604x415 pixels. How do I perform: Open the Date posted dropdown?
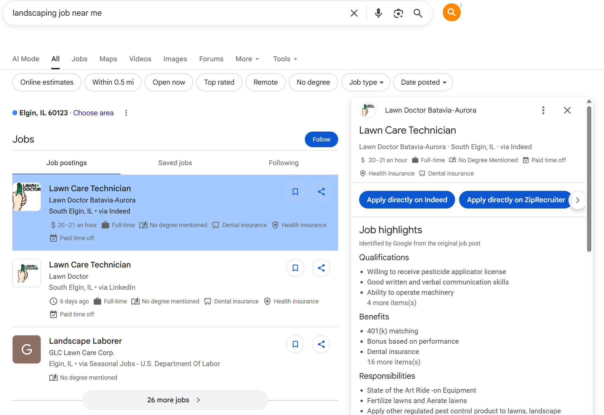pos(423,82)
